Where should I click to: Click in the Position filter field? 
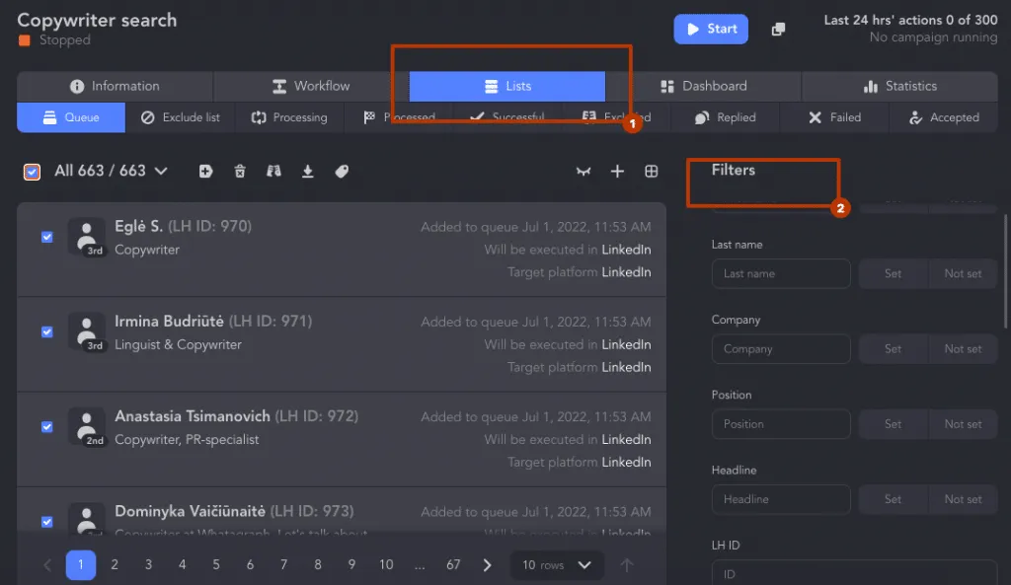(x=781, y=424)
